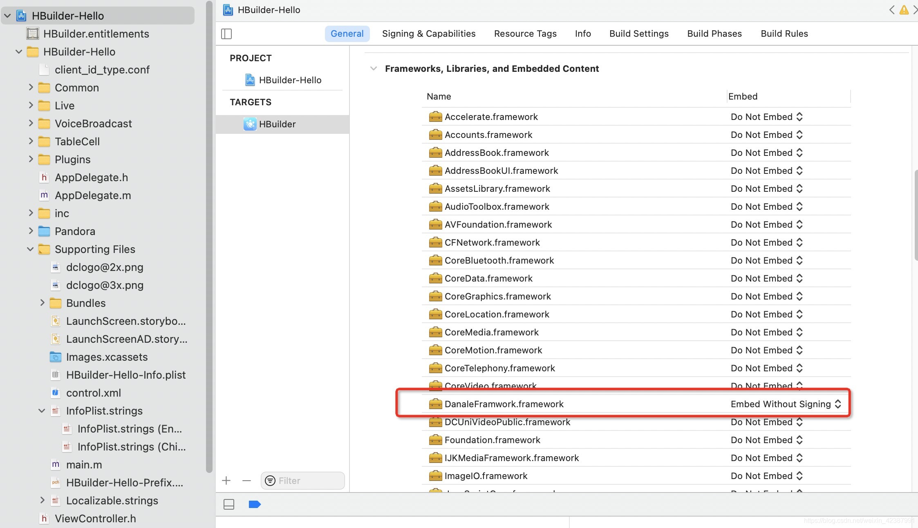Click the file navigator vertical scrollbar

[209, 237]
